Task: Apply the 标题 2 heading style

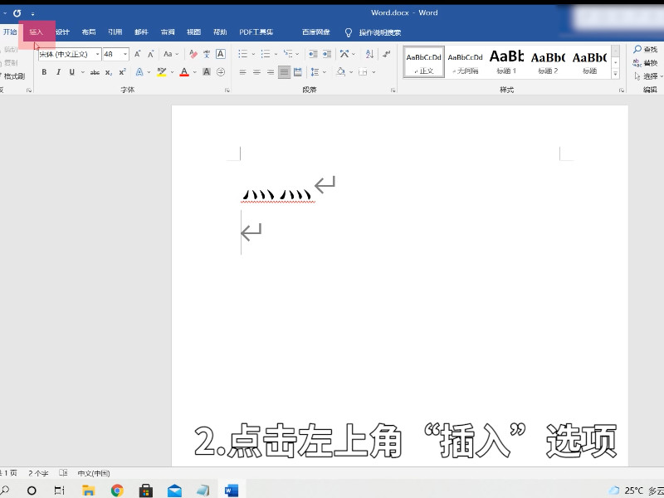Action: tap(548, 62)
